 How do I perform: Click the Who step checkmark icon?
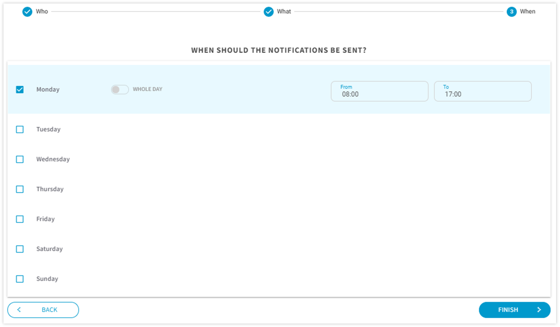point(27,12)
